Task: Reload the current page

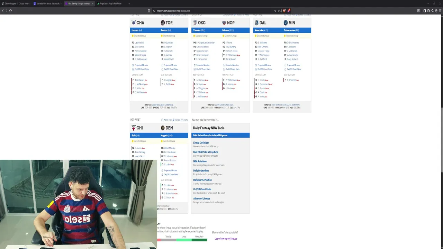Action: pyautogui.click(x=10, y=11)
